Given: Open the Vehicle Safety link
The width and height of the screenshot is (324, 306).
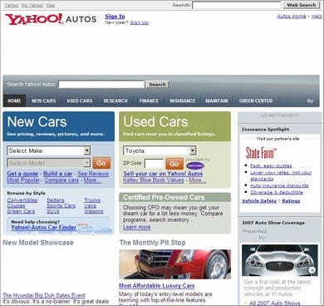Looking at the screenshot, I should pos(259,201).
